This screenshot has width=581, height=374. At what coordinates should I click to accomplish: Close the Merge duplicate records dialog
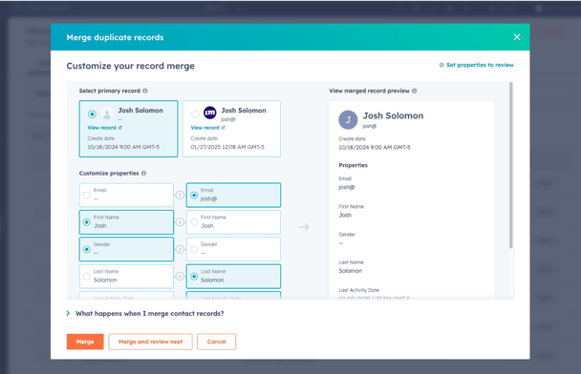517,37
